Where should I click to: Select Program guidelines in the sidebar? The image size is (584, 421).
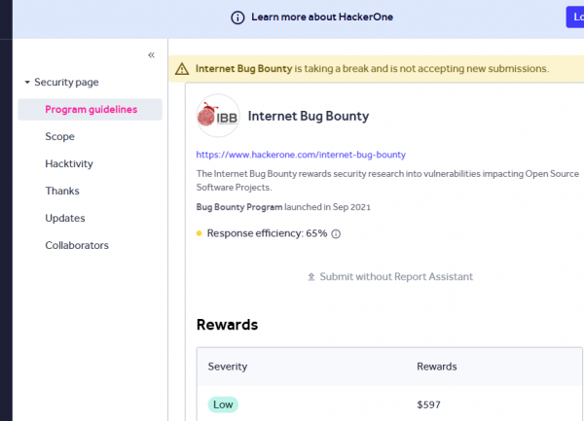point(91,109)
